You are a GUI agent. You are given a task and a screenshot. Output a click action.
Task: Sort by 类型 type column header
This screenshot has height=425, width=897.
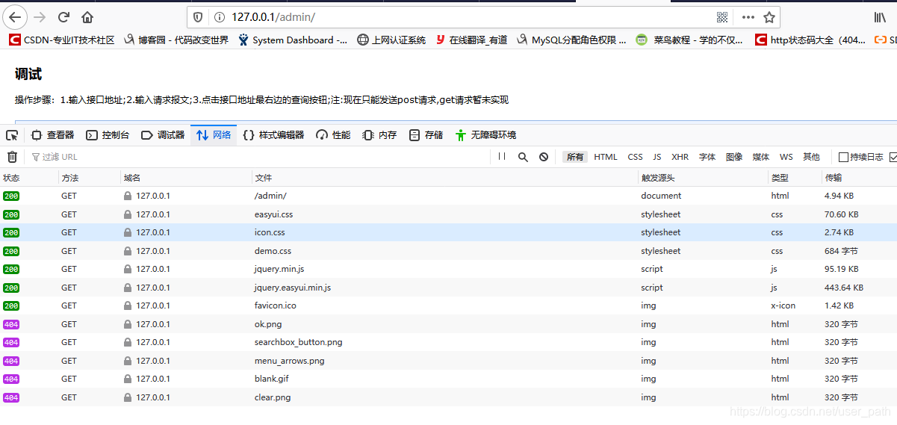[795, 178]
